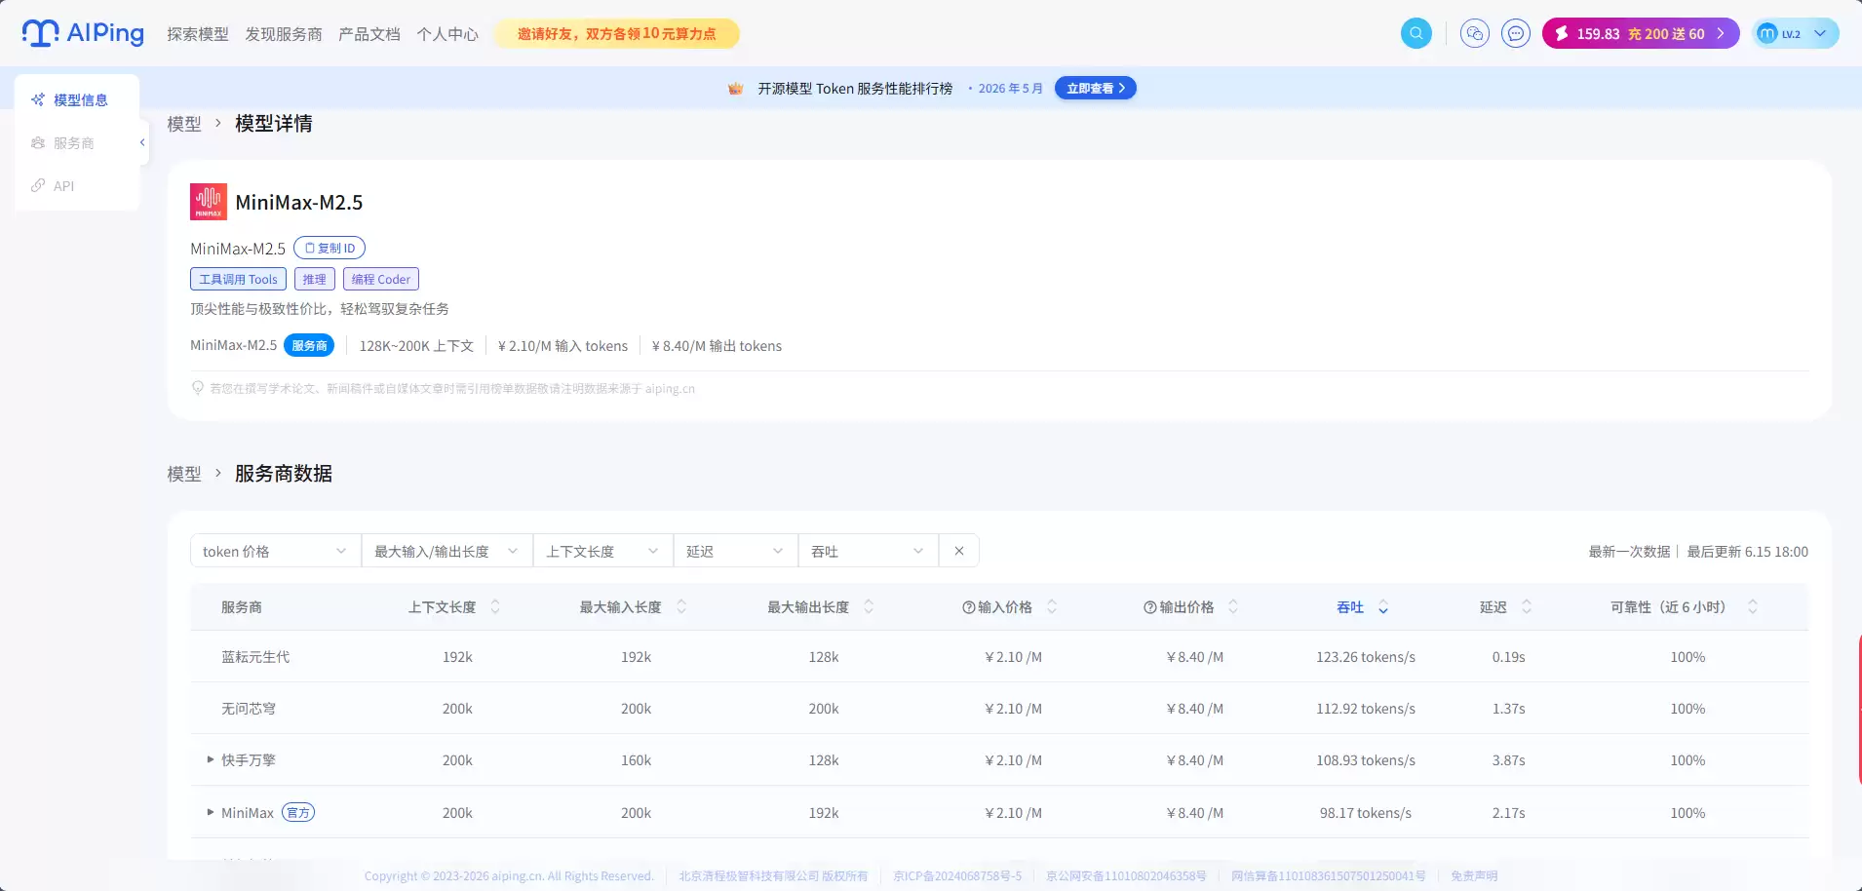This screenshot has width=1862, height=891.
Task: Click the 工具调用 Tools tag
Action: pos(238,279)
